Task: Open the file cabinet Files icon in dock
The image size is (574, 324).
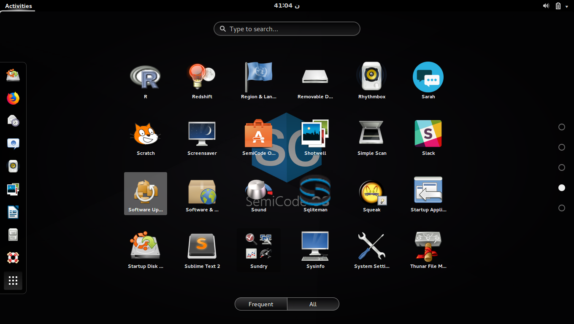Action: (13, 235)
